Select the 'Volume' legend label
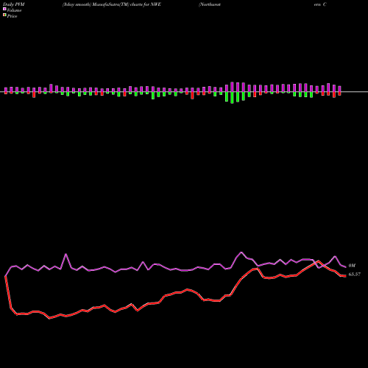Image resolution: width=368 pixels, height=368 pixels. 14,10
